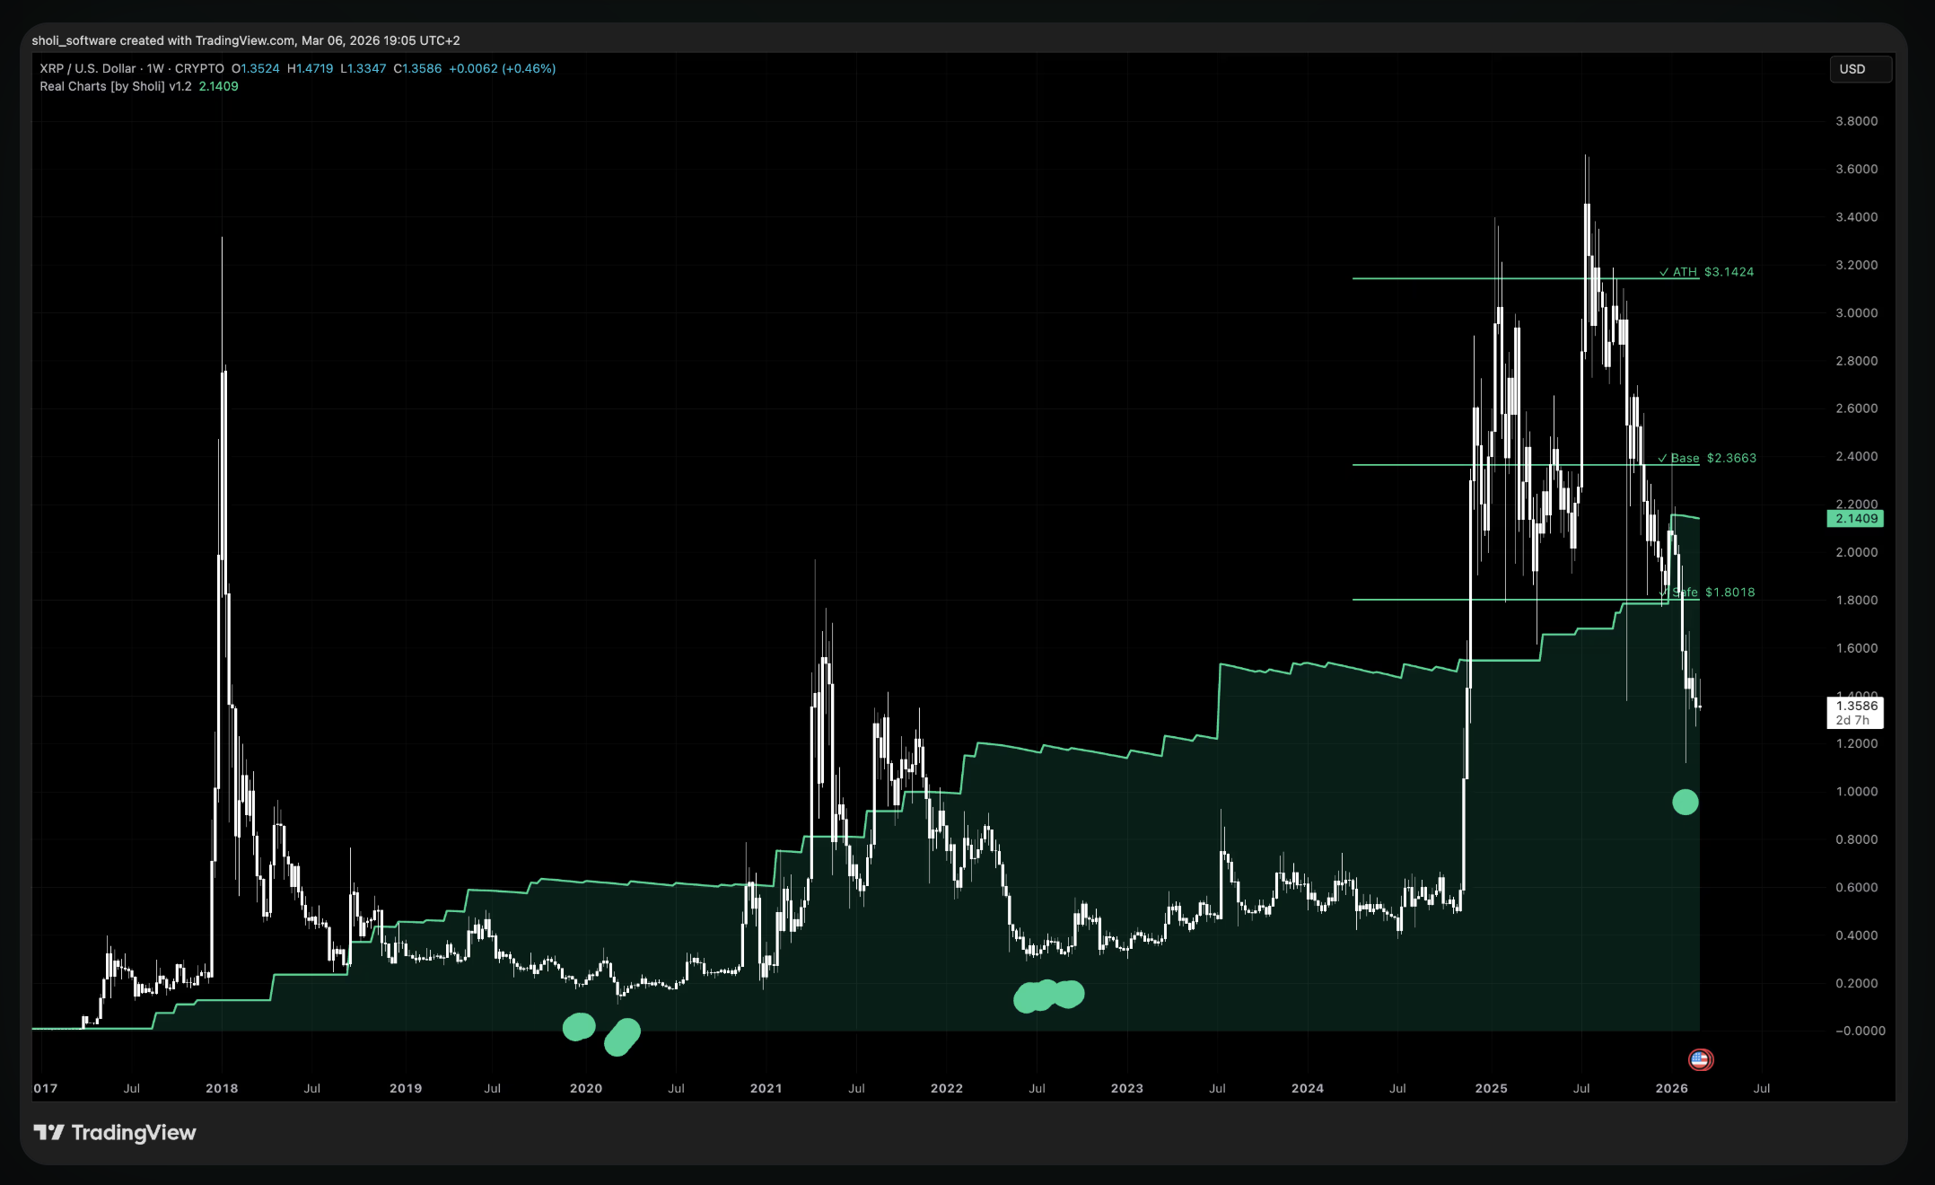Click the O1.3524 open value in legend
Viewport: 1935px width, 1185px height.
tap(256, 68)
